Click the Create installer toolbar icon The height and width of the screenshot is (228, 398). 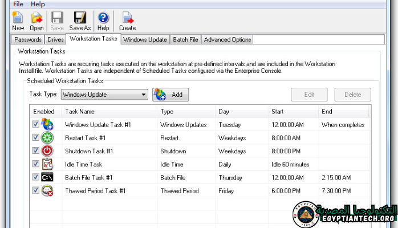[127, 18]
